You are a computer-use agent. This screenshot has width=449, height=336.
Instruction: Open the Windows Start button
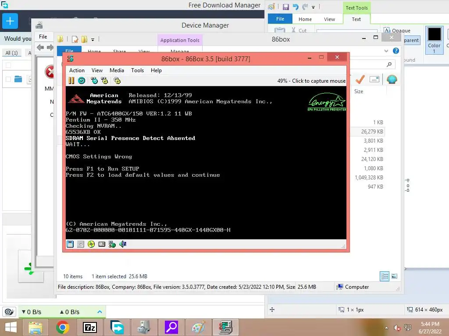11,327
